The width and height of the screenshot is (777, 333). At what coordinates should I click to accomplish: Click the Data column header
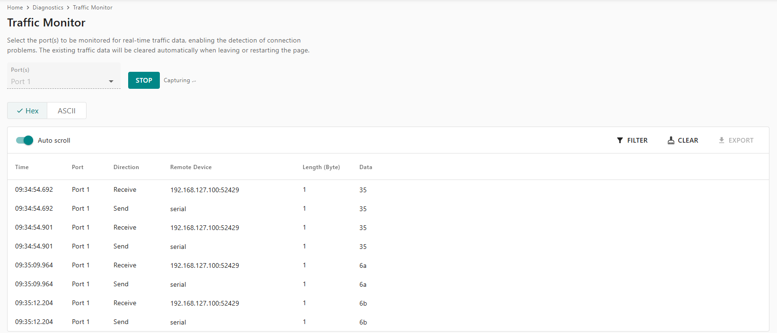[x=366, y=167]
